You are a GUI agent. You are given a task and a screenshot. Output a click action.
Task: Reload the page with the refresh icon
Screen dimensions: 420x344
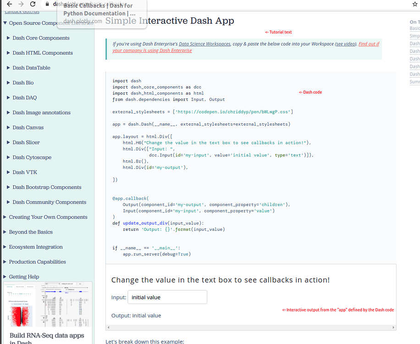[x=33, y=4]
